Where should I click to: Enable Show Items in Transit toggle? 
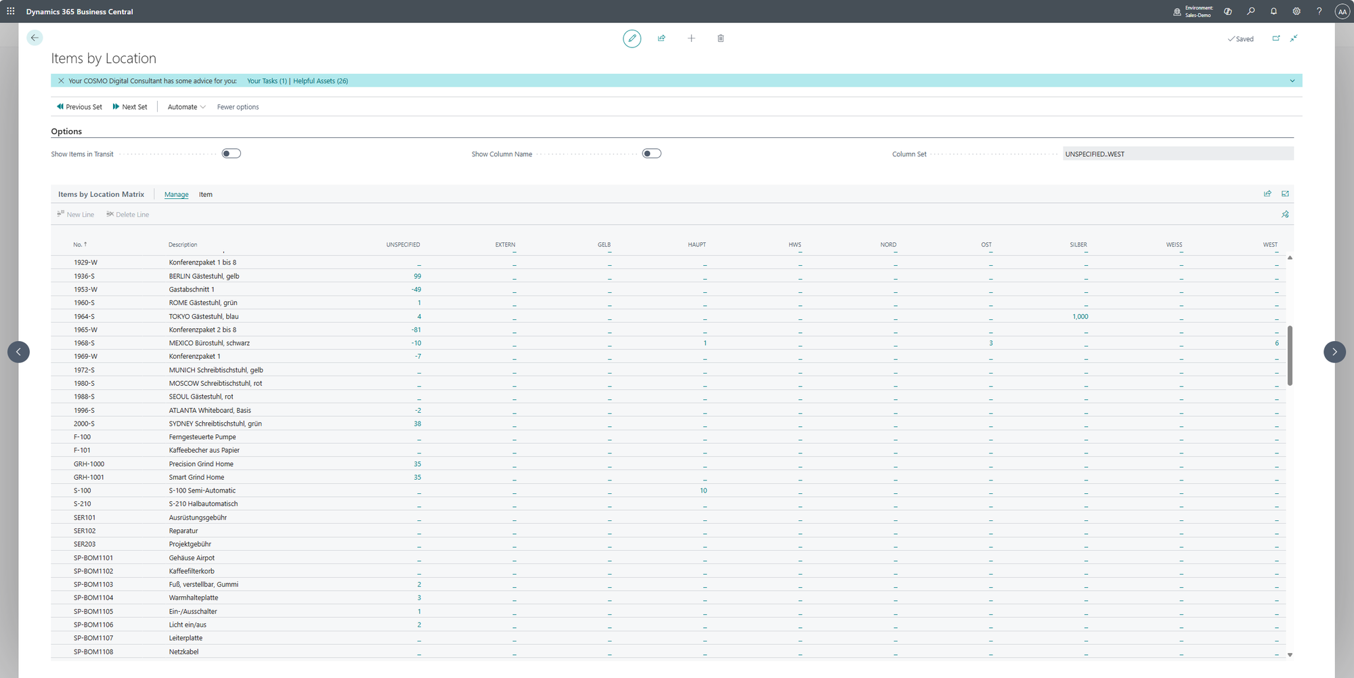[231, 154]
